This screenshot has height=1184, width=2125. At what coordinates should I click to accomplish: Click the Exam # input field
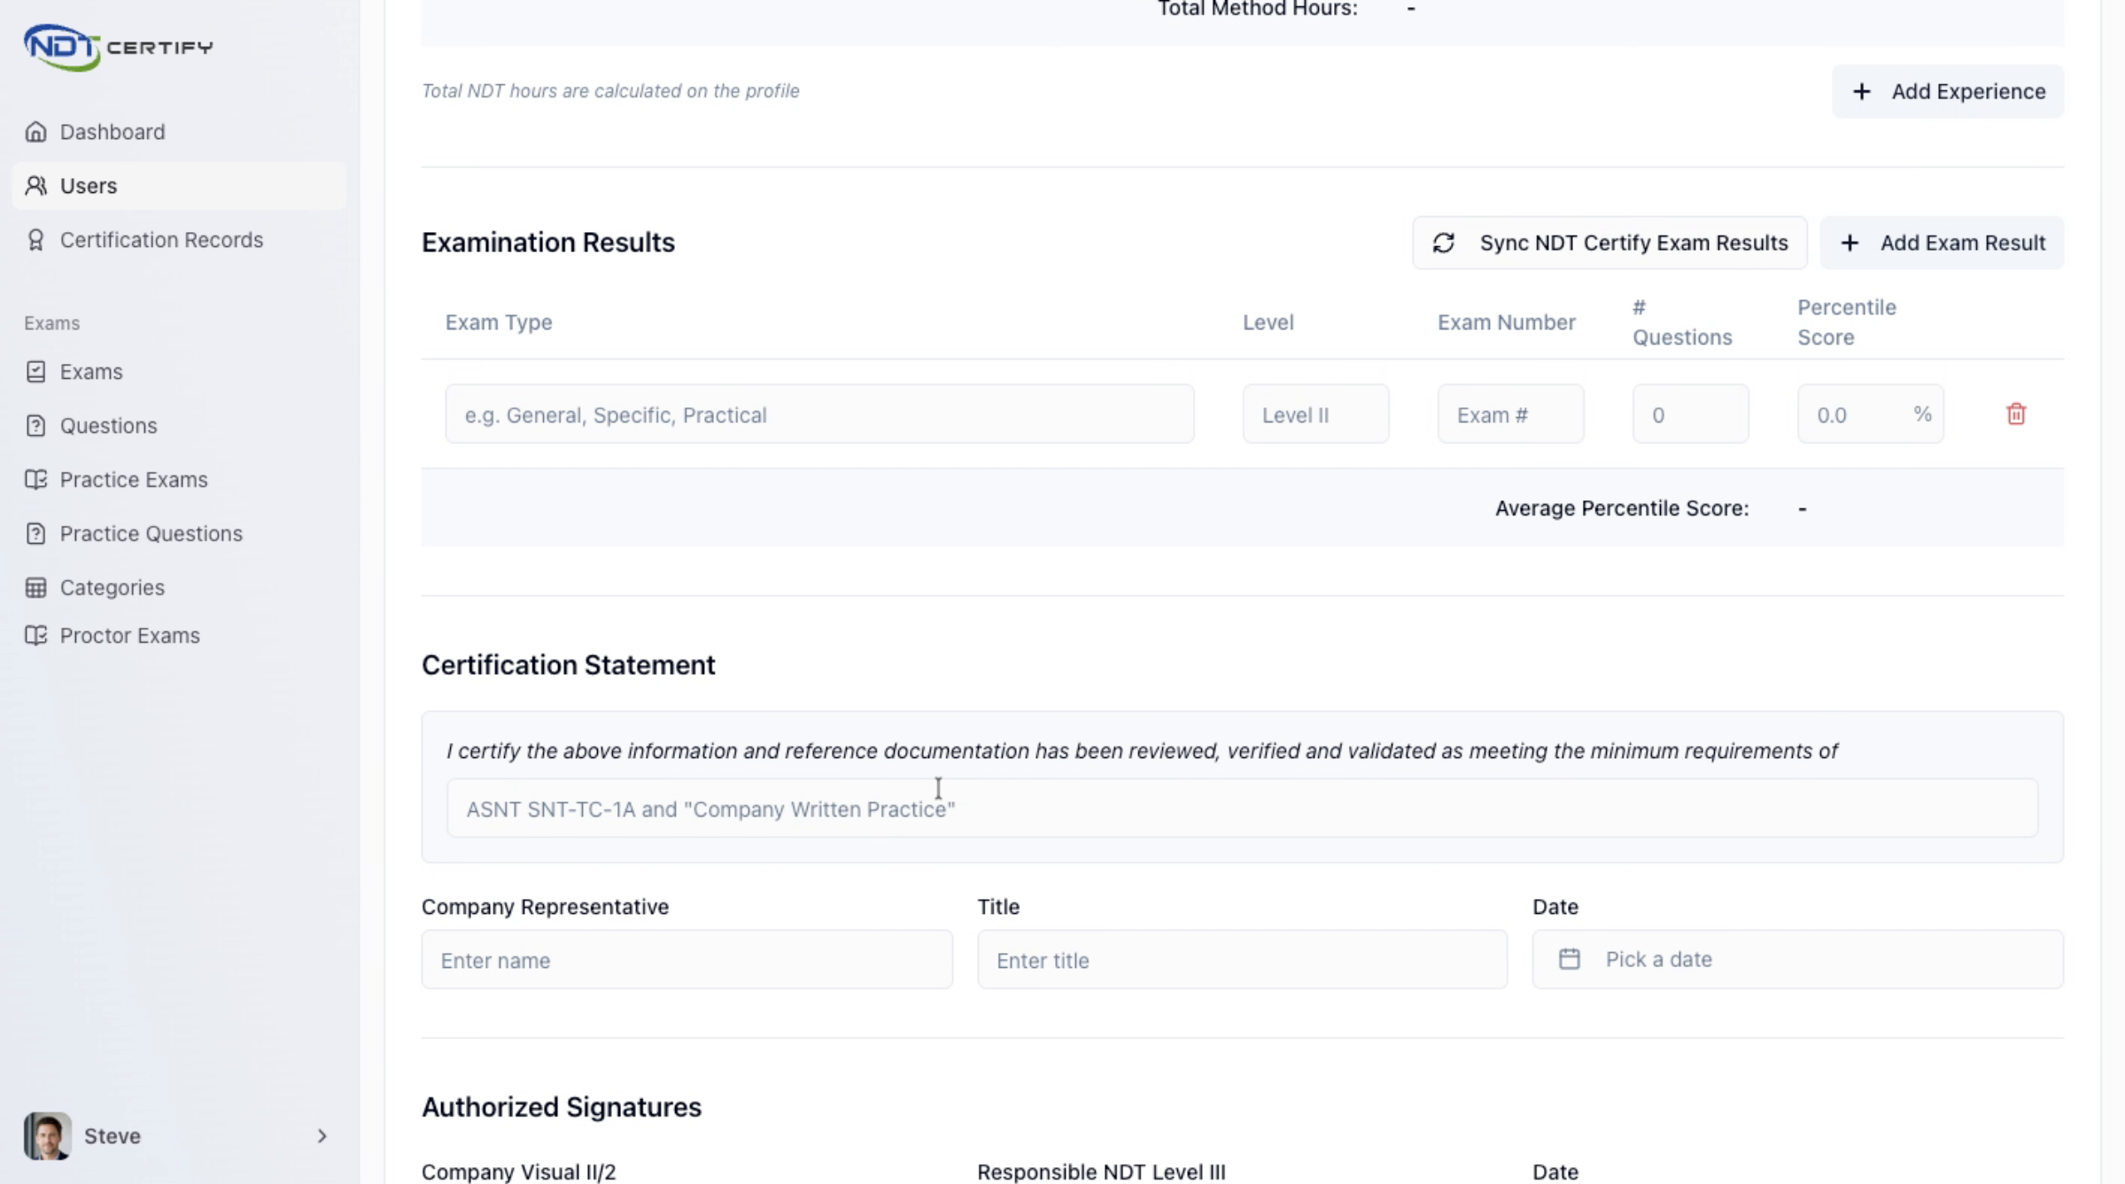coord(1510,414)
